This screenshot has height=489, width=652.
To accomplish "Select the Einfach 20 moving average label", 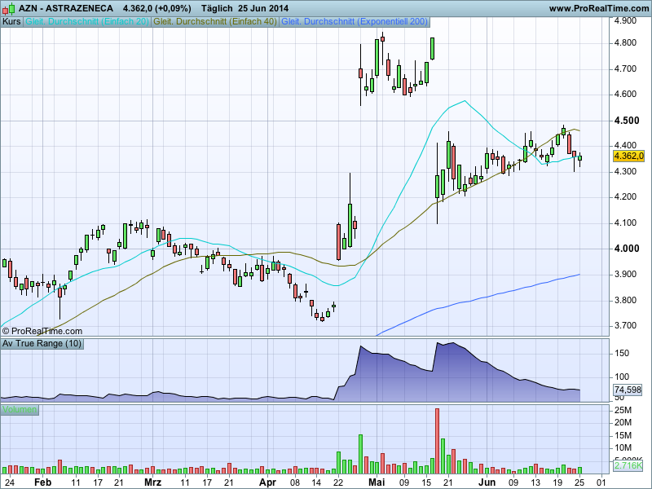I will 87,21.
